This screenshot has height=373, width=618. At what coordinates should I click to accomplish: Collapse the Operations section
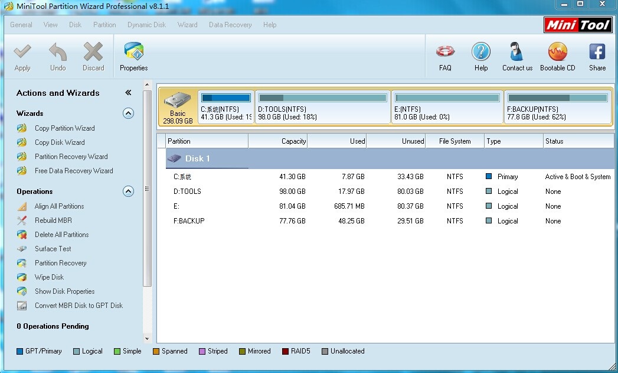[x=128, y=192]
